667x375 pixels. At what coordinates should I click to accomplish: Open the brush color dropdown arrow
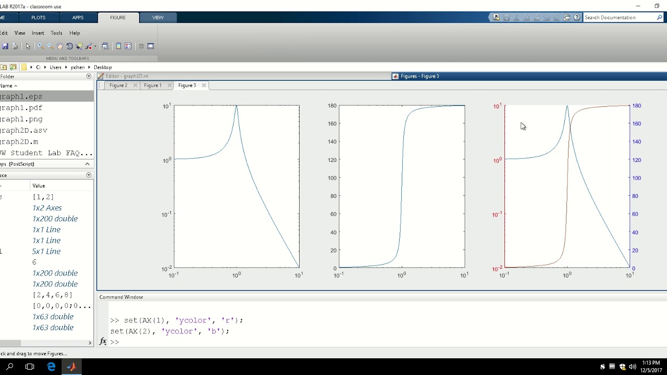click(x=95, y=46)
